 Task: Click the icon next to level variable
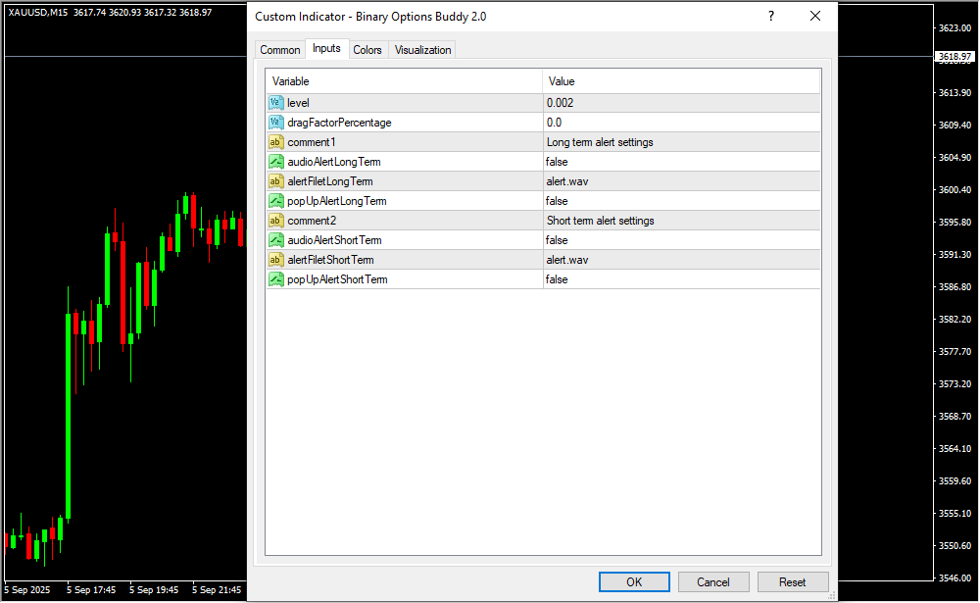(275, 103)
